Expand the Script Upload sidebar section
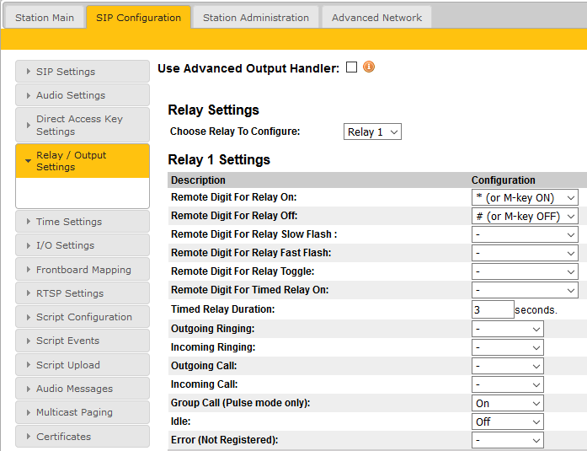 [x=82, y=365]
